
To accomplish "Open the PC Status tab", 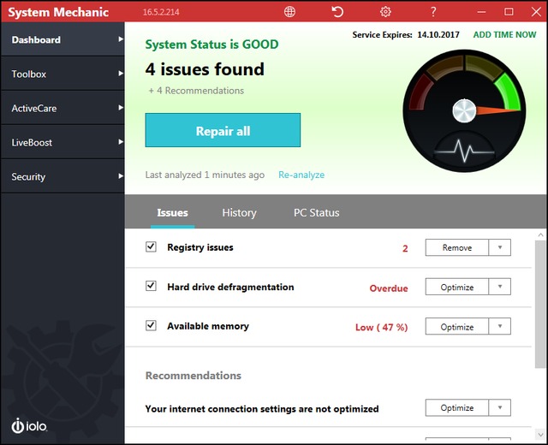I will [316, 213].
